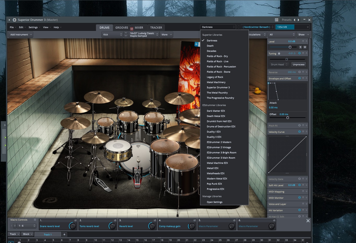Open the Track button menu

click(14, 234)
